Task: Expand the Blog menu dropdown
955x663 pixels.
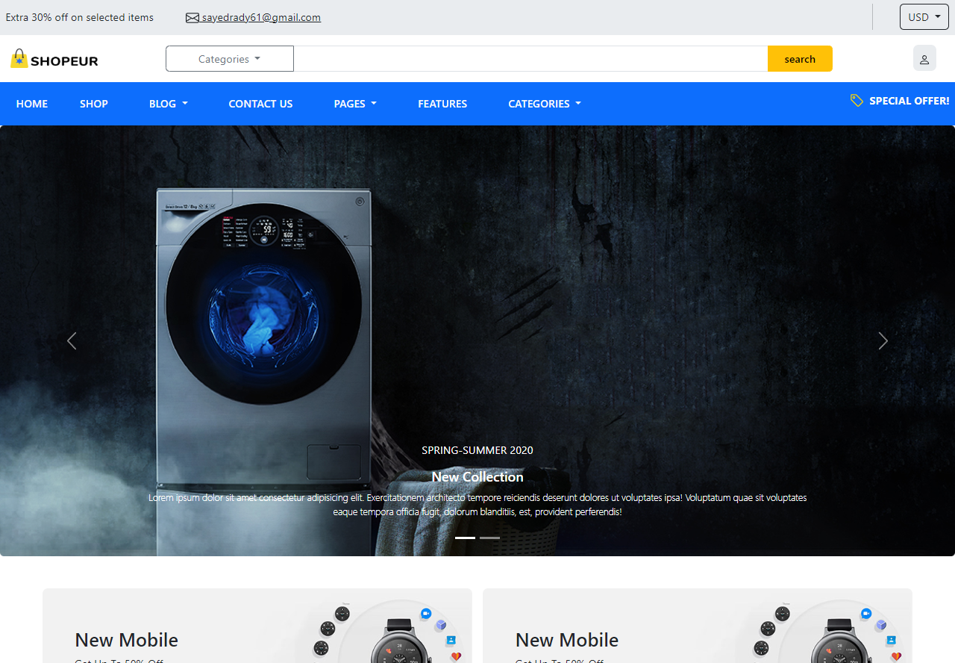Action: pos(168,104)
